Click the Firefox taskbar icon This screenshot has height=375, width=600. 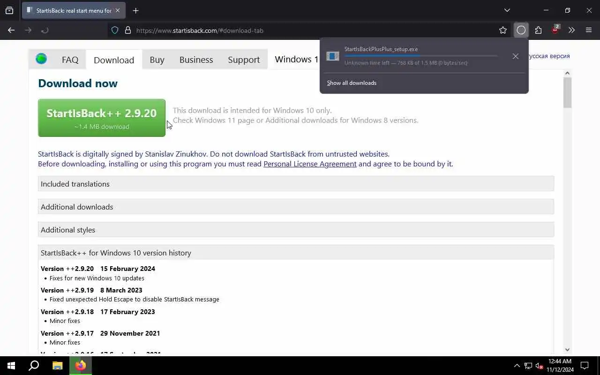pos(81,366)
